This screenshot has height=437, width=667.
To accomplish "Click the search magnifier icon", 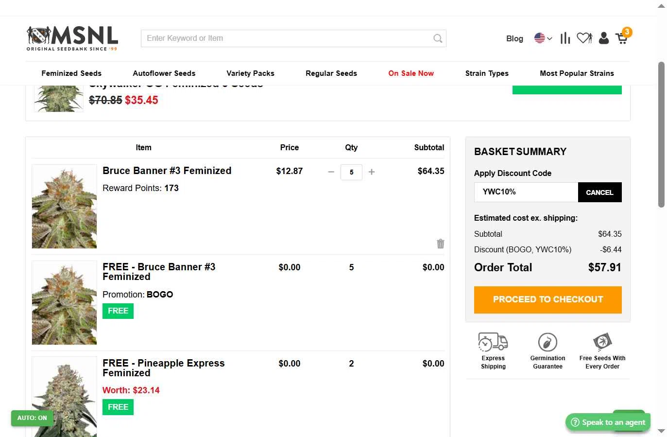I will point(438,38).
